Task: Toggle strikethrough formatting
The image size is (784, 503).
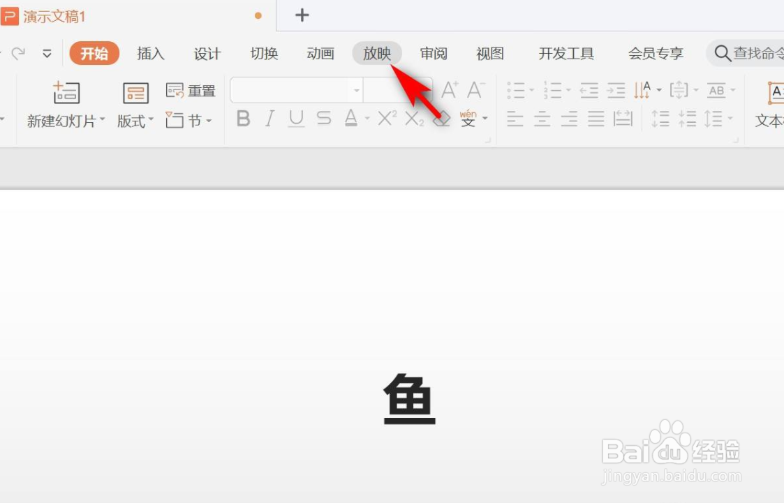Action: coord(323,119)
